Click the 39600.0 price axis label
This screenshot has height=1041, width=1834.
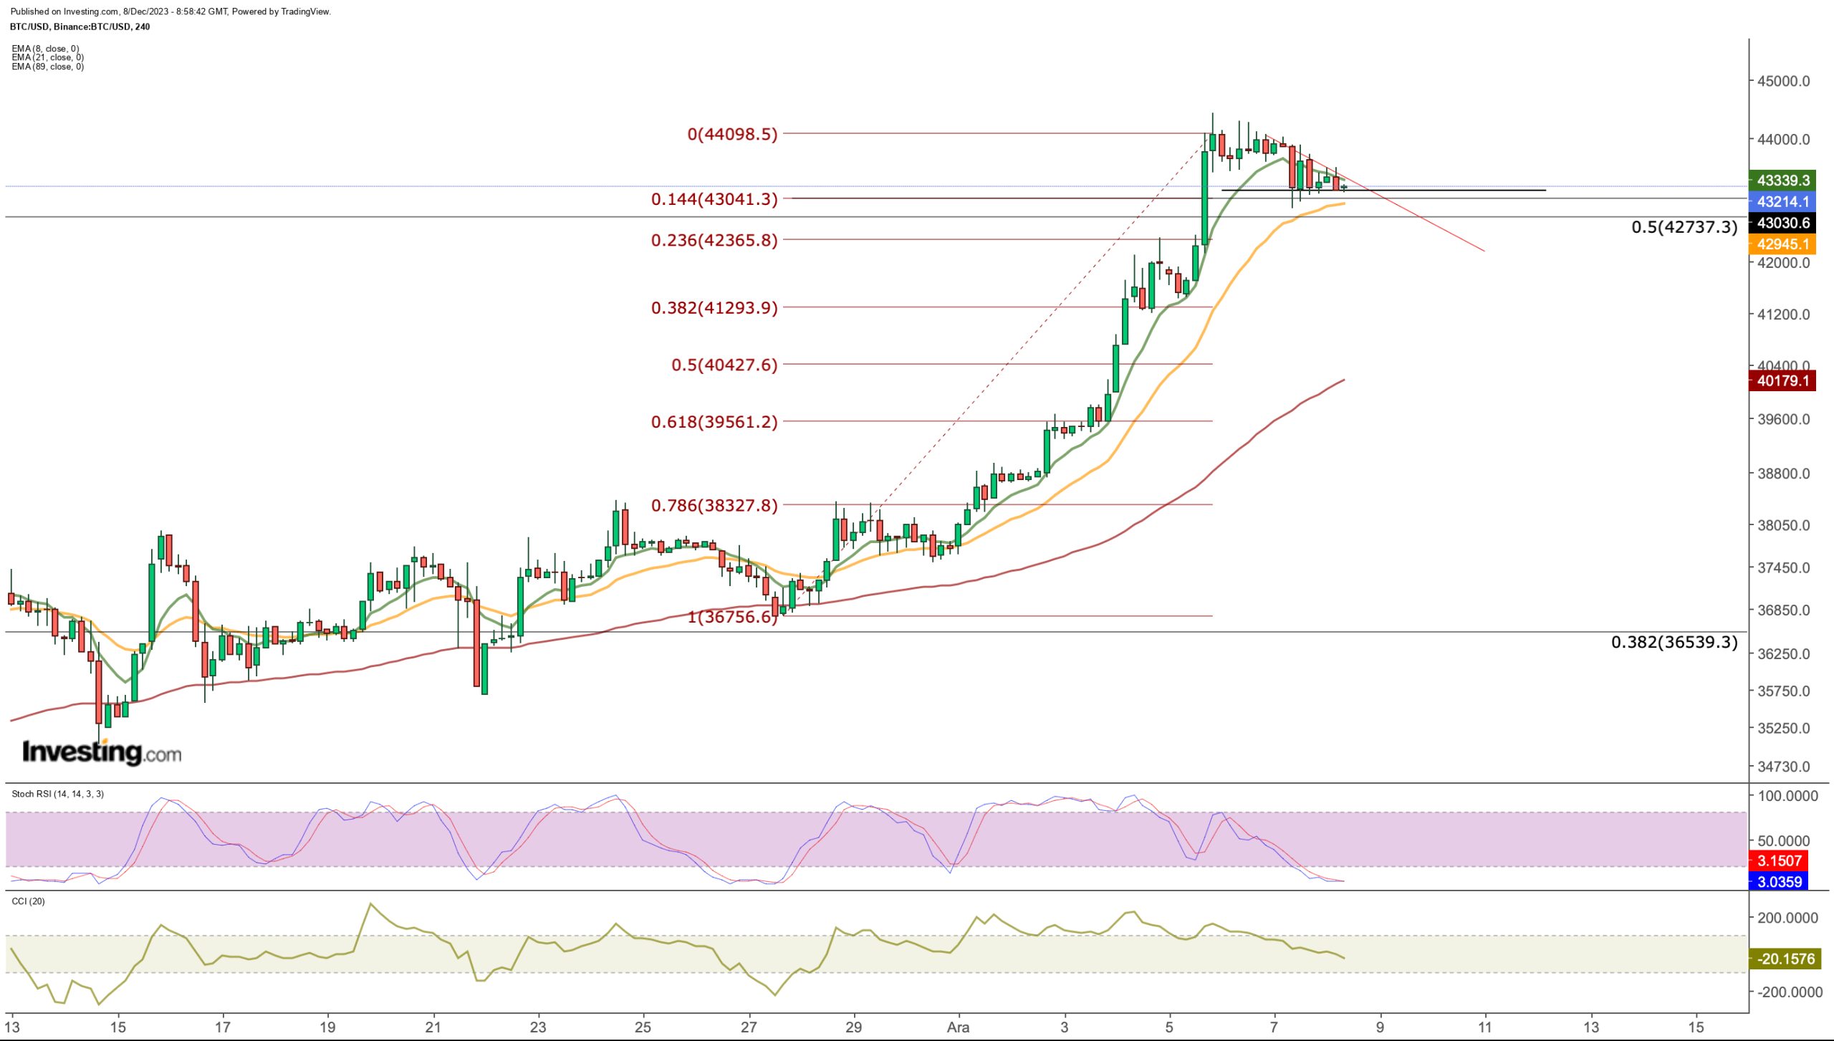[1784, 420]
